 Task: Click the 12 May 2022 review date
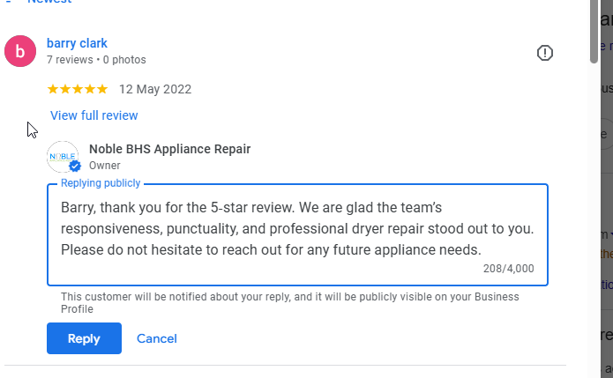point(155,89)
